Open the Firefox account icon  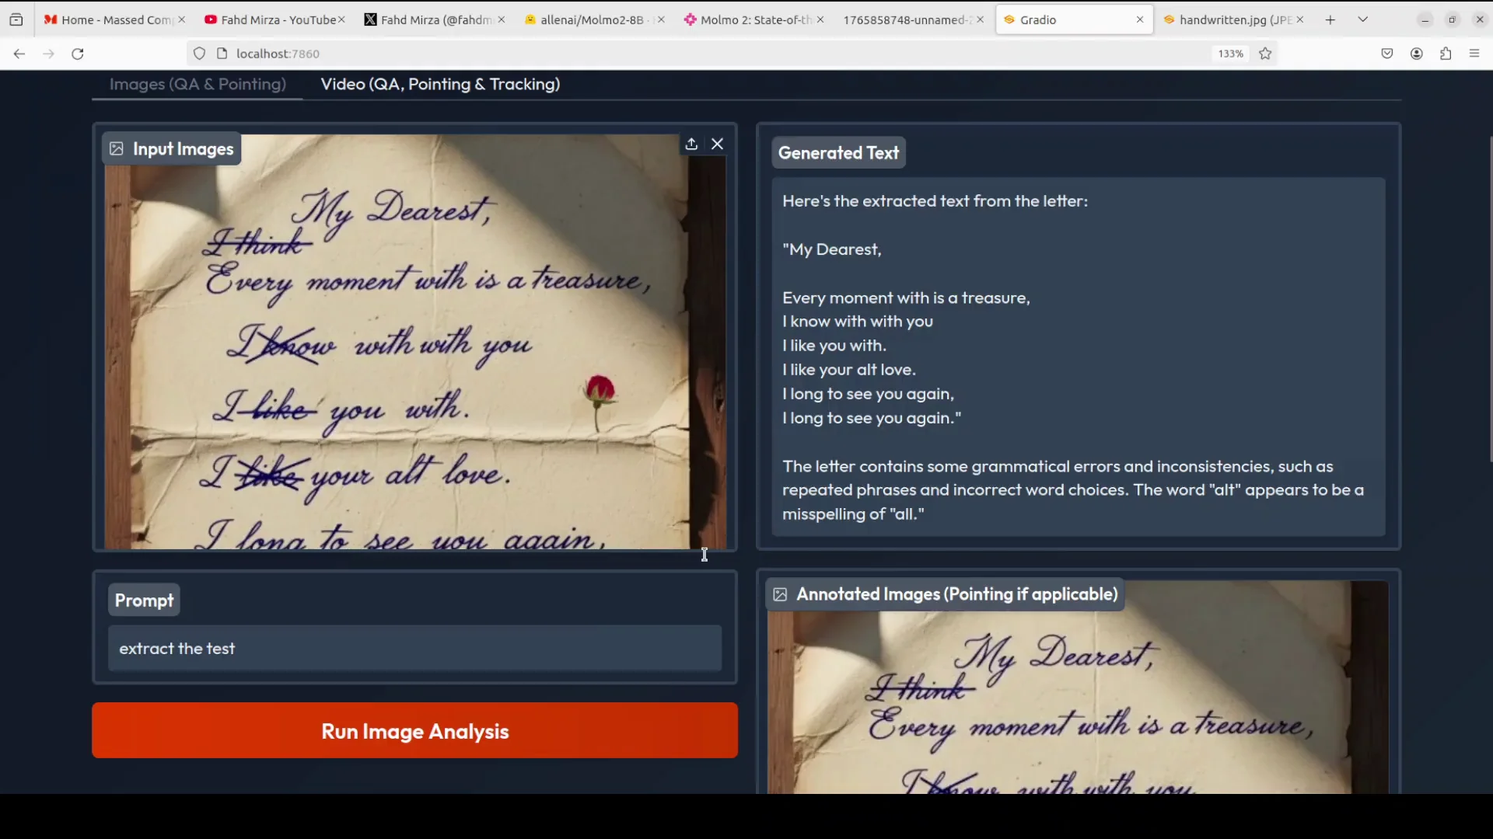[1417, 54]
